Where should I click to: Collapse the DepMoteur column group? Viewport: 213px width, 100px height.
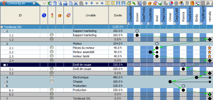pyautogui.click(x=148, y=24)
